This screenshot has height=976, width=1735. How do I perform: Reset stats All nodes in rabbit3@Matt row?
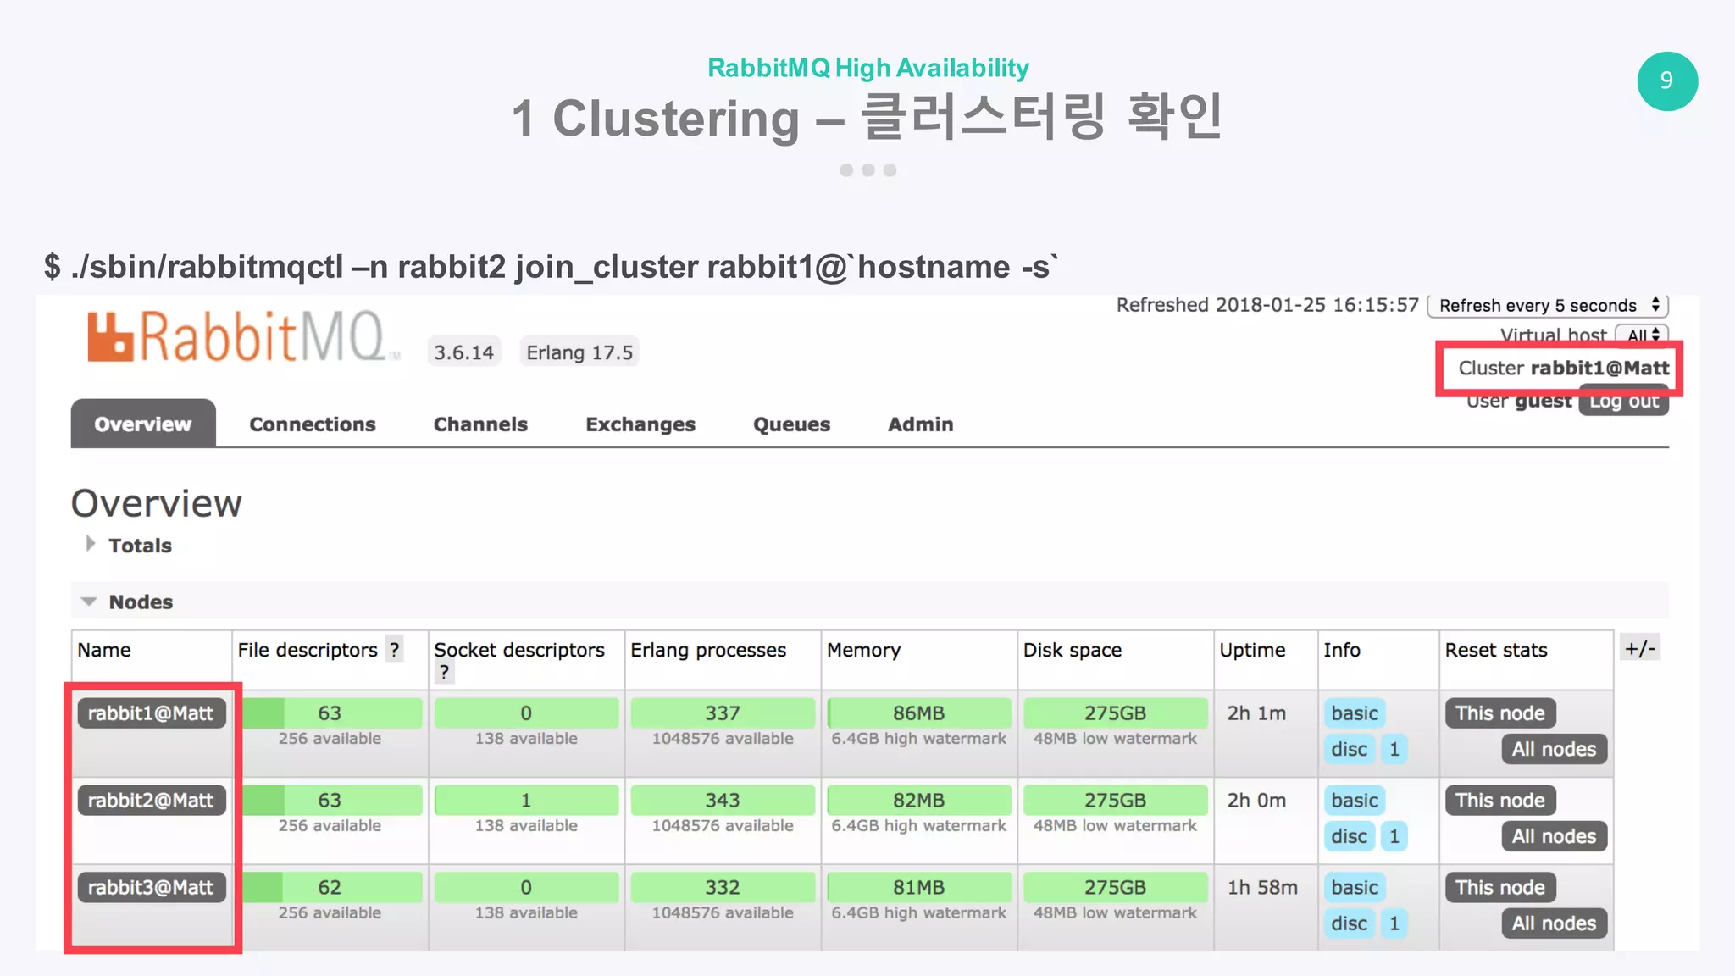[x=1554, y=923]
